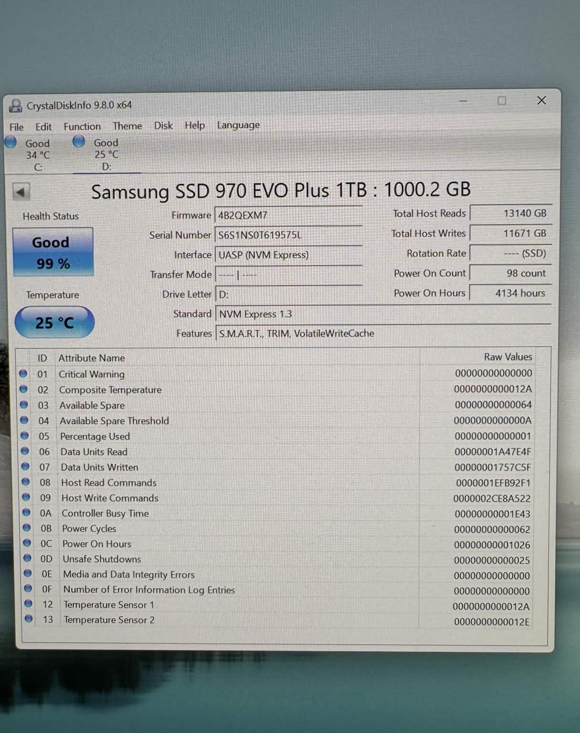
Task: Click the Firmware field 4B2QEXM7
Action: (288, 215)
